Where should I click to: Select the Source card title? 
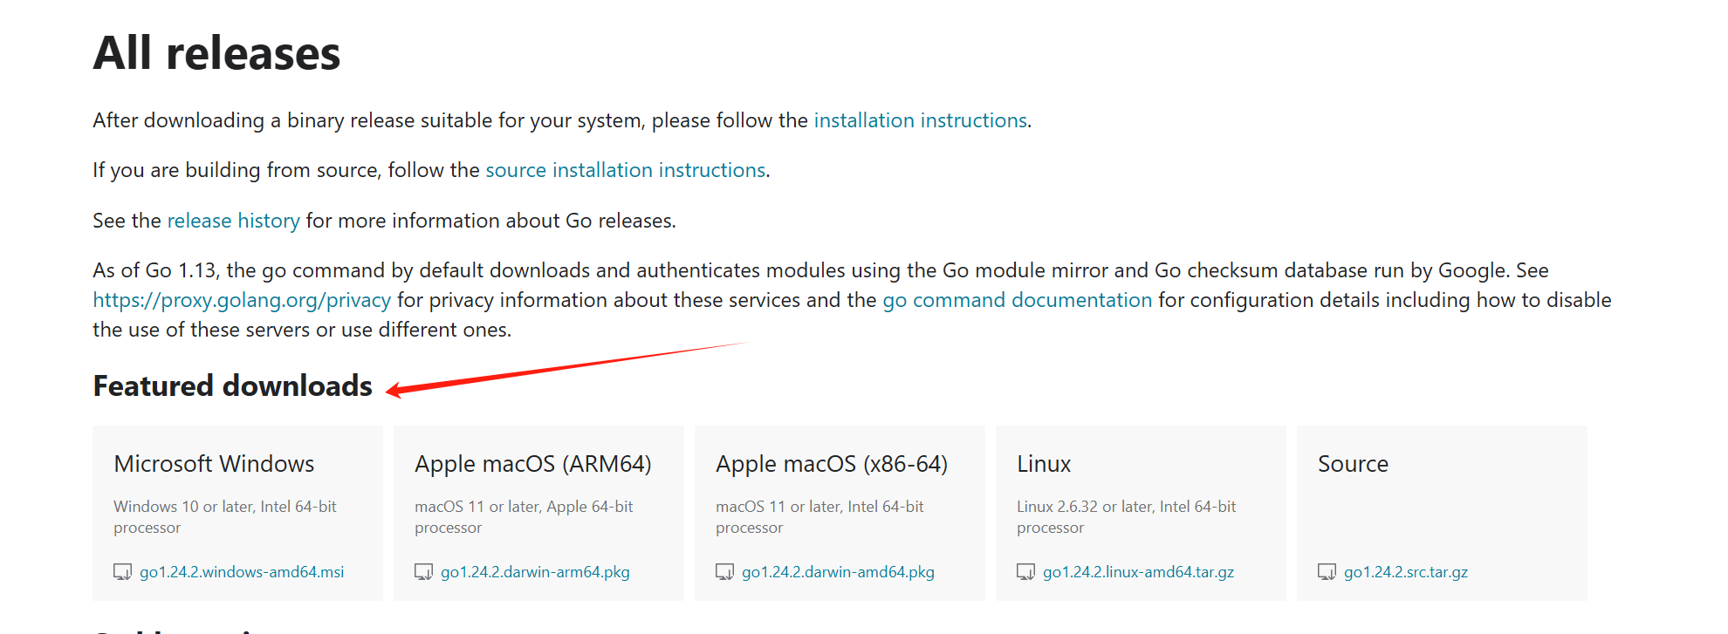point(1353,464)
